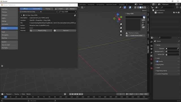Click the Start frame field in timeline
Screen dimensions: 181x102
tap(133, 94)
